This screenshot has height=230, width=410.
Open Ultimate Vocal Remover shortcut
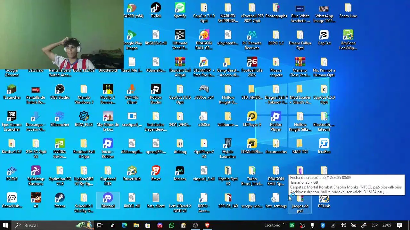pyautogui.click(x=180, y=40)
